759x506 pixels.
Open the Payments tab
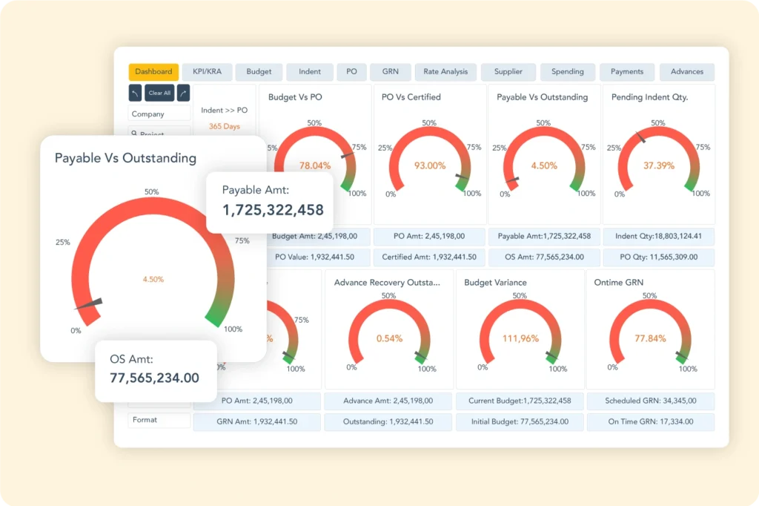click(626, 72)
